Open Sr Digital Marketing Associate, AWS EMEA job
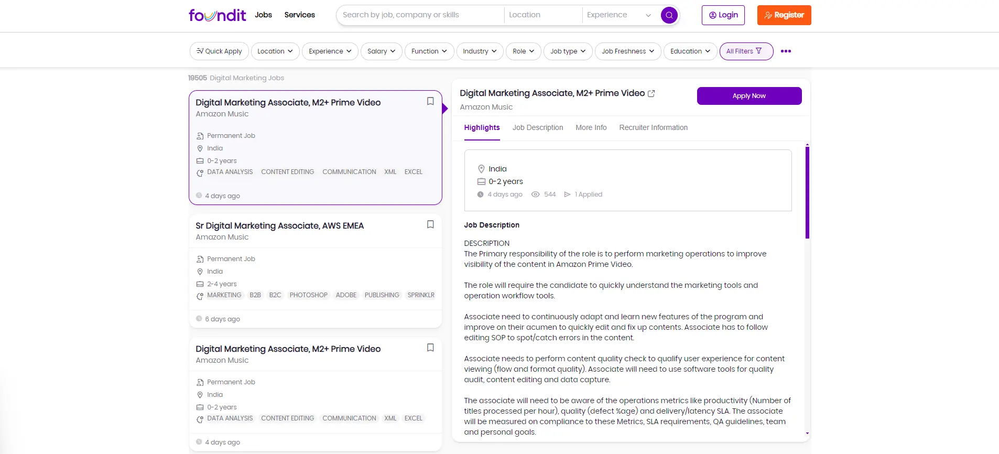The height and width of the screenshot is (454, 999). pyautogui.click(x=279, y=225)
